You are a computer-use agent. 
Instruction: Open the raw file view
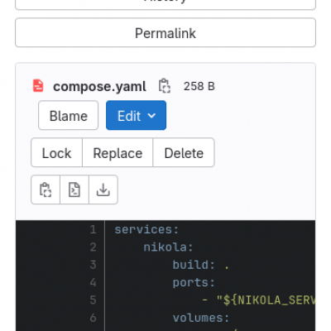(74, 189)
